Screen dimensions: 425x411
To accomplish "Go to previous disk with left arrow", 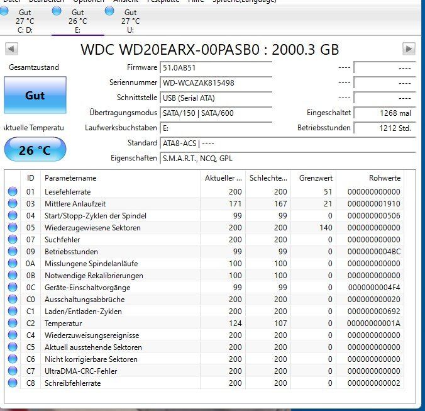I will [11, 49].
